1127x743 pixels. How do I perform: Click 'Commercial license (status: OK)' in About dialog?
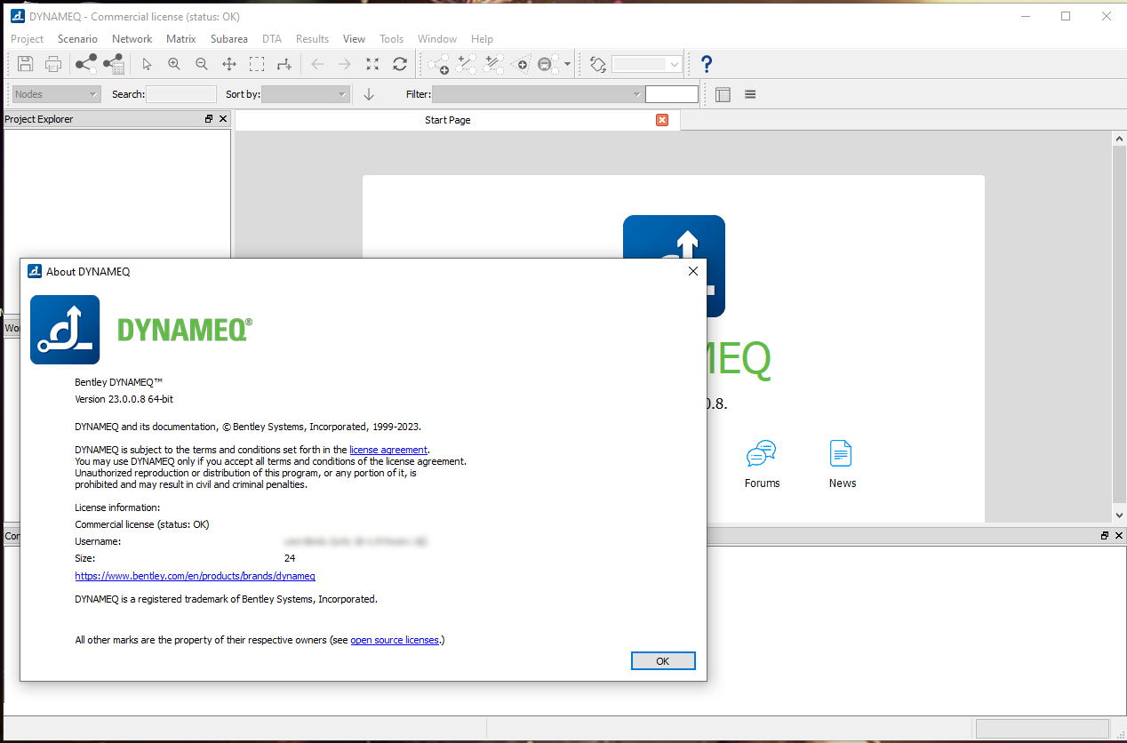tap(142, 524)
